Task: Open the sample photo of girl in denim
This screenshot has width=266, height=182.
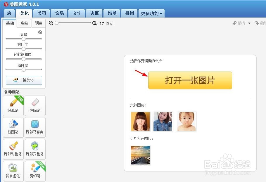Action: (163, 122)
